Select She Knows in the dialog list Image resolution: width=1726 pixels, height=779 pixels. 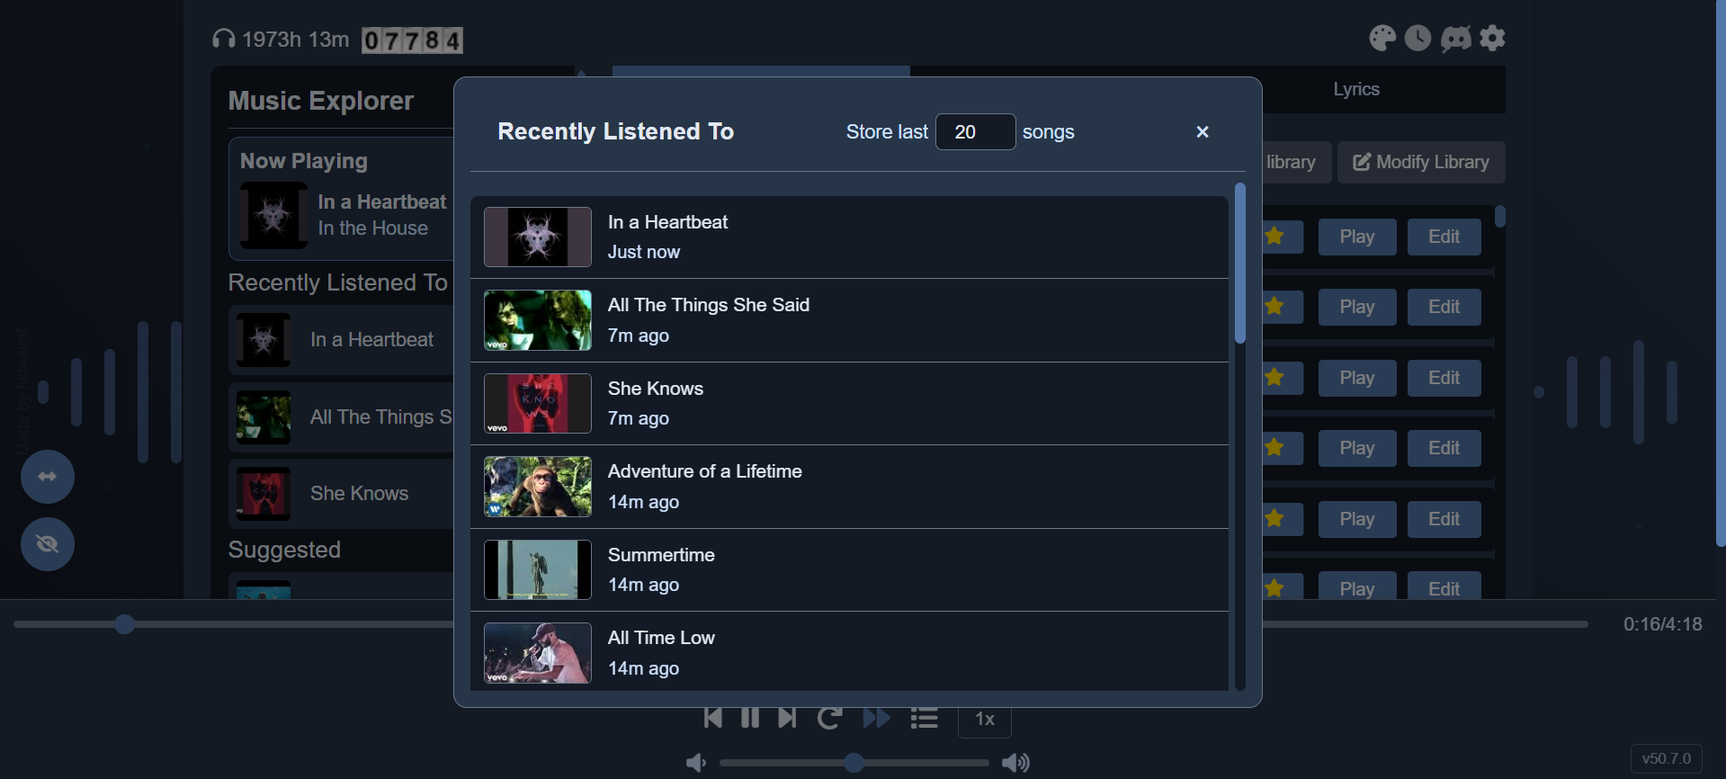pyautogui.click(x=849, y=404)
